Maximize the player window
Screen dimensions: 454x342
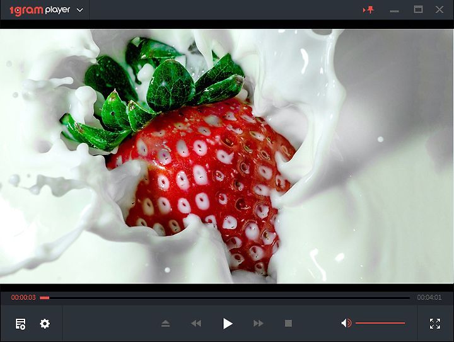(x=418, y=9)
